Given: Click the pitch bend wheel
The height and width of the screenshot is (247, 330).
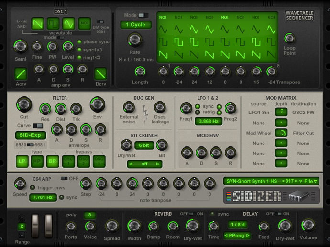Looking at the screenshot, I should (35, 226).
